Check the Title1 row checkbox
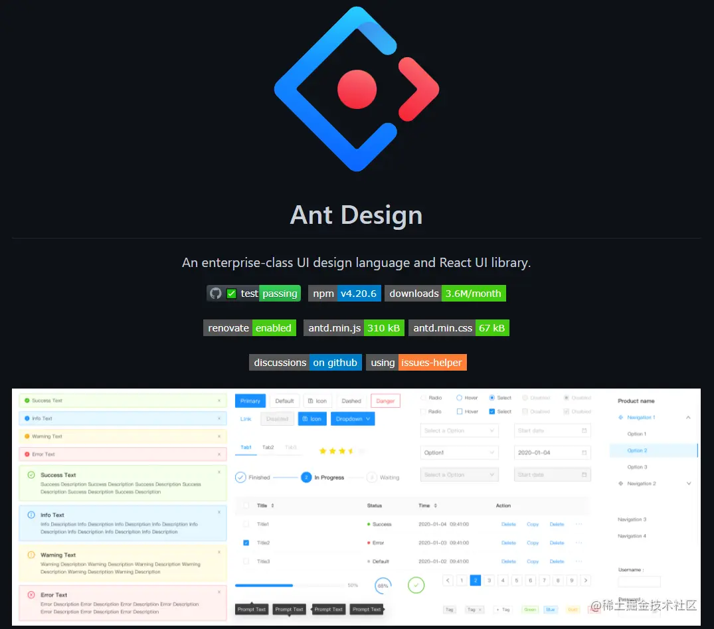714x629 pixels. tap(246, 524)
